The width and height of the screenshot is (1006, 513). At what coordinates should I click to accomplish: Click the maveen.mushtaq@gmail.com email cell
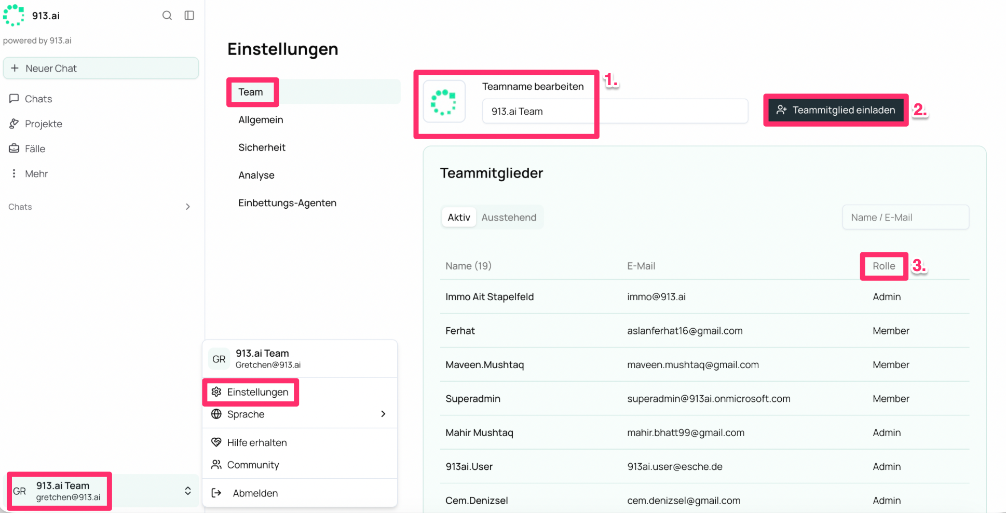pyautogui.click(x=693, y=365)
